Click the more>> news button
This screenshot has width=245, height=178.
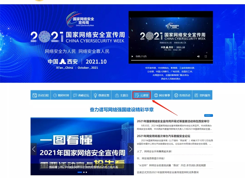click(208, 115)
